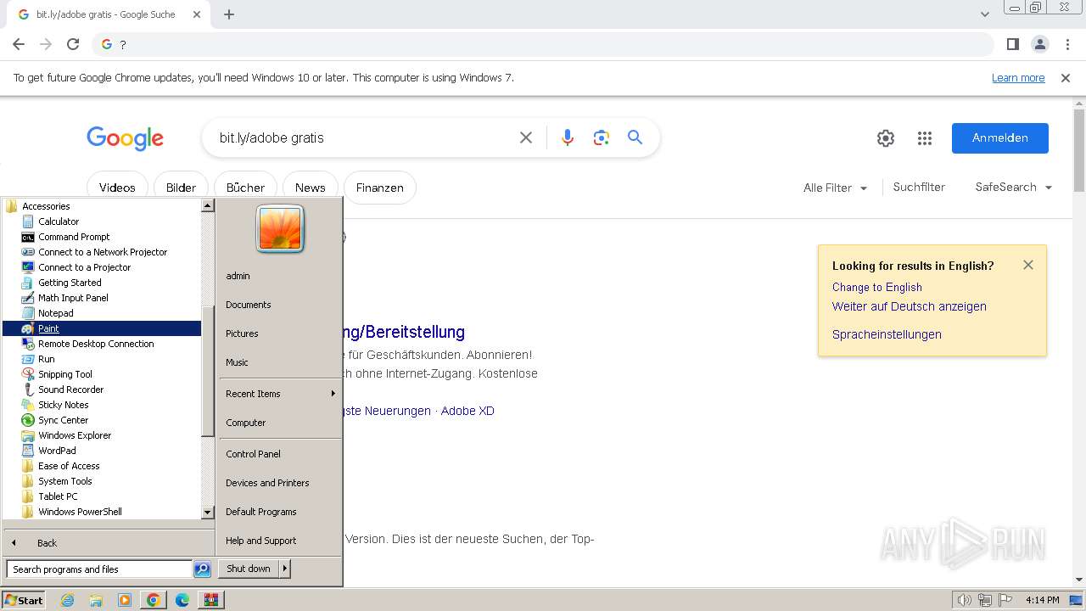The height and width of the screenshot is (611, 1086).
Task: Reload the page in Chrome
Action: (73, 44)
